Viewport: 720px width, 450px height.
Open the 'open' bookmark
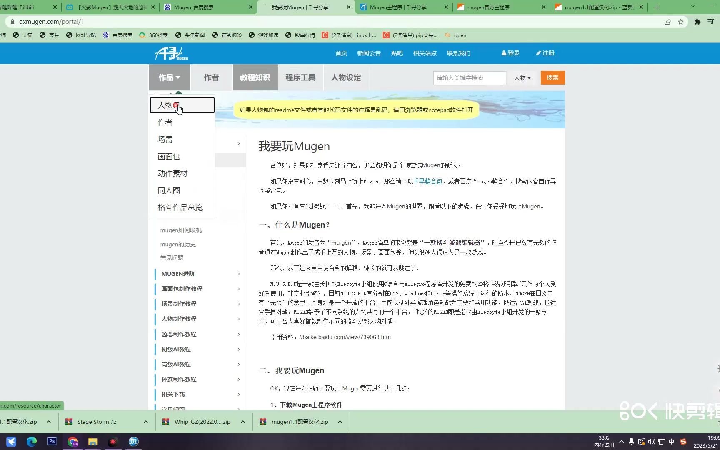[455, 35]
